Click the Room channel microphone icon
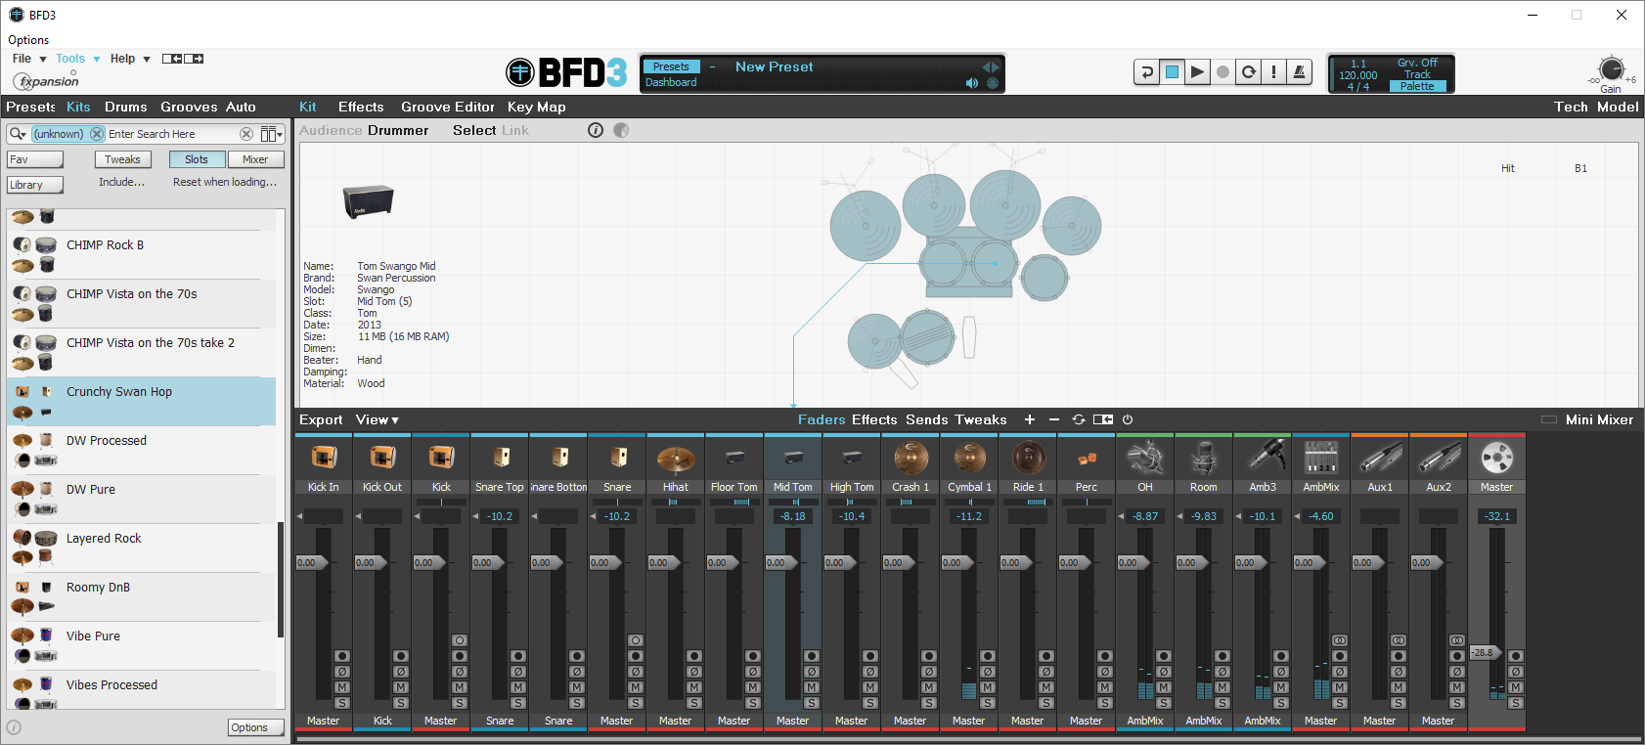Screen dimensions: 1645x745 pyautogui.click(x=1204, y=457)
